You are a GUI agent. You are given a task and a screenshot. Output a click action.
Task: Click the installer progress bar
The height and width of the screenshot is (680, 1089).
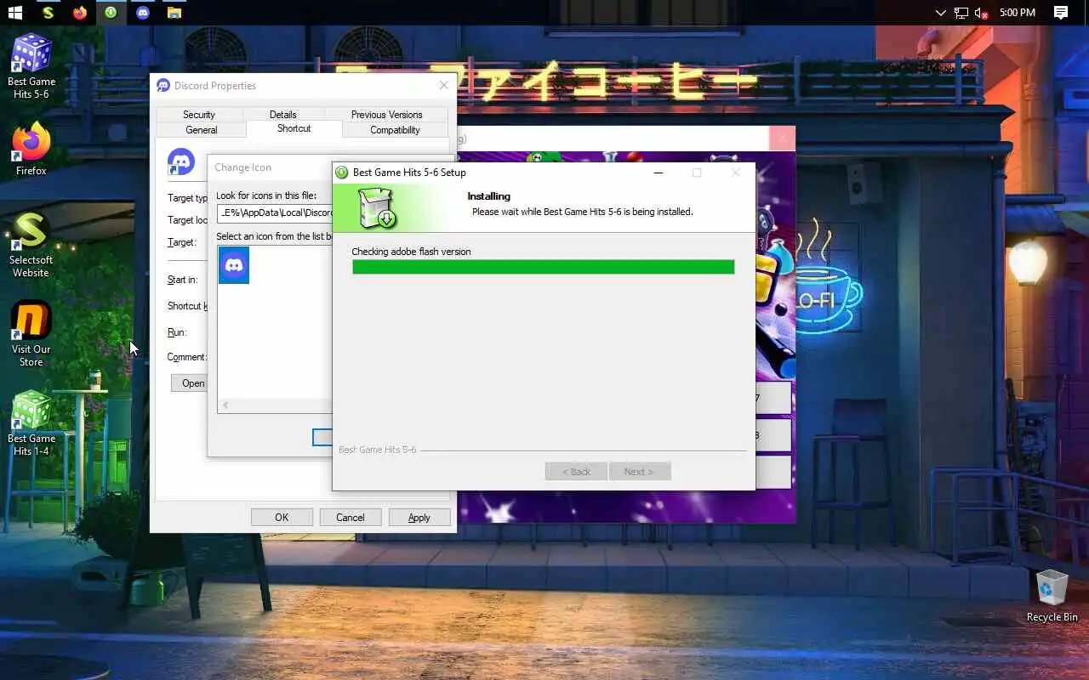click(x=543, y=267)
